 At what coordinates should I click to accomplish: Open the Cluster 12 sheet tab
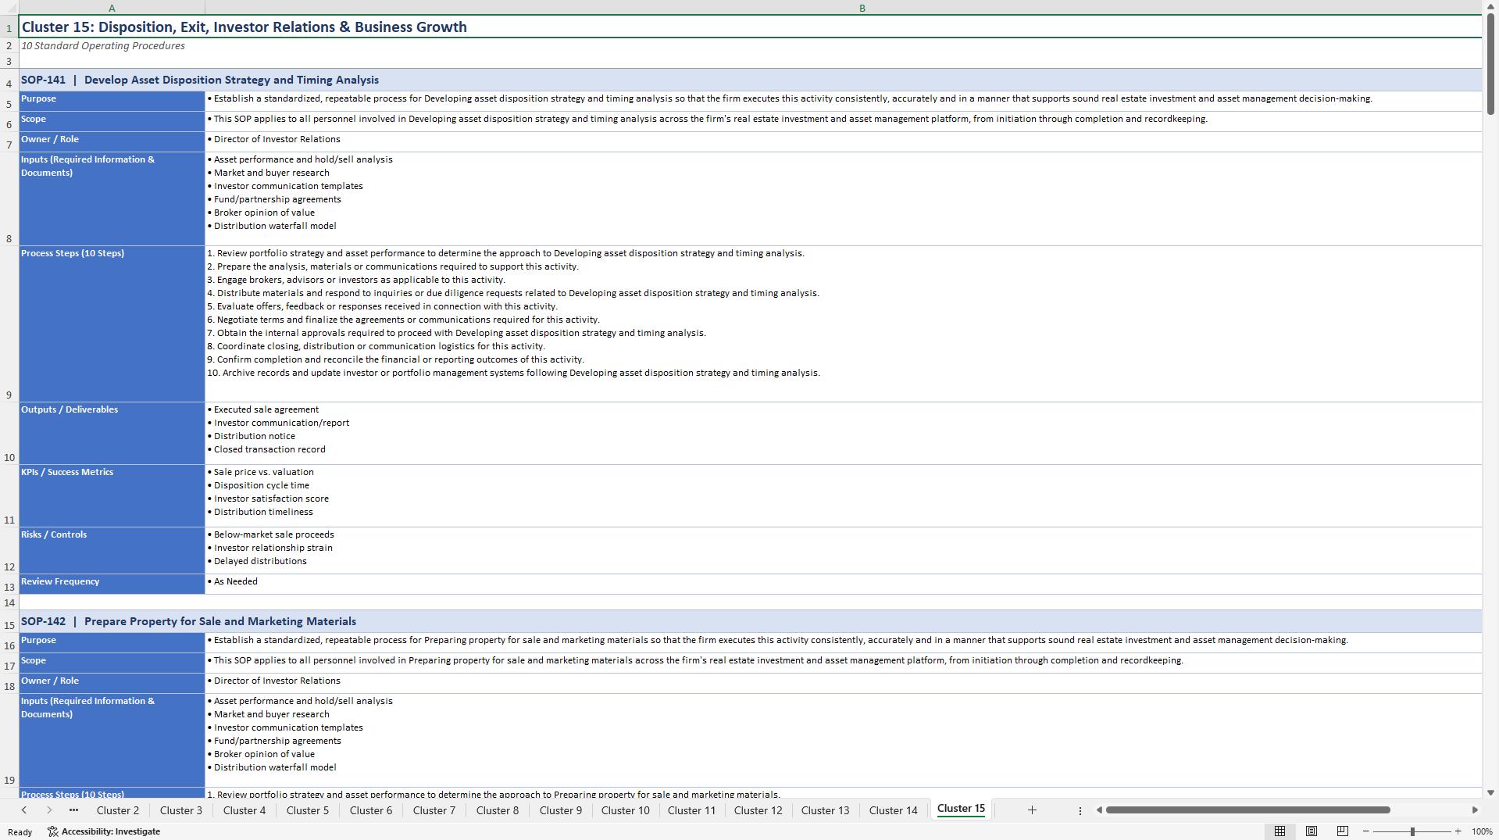click(758, 810)
